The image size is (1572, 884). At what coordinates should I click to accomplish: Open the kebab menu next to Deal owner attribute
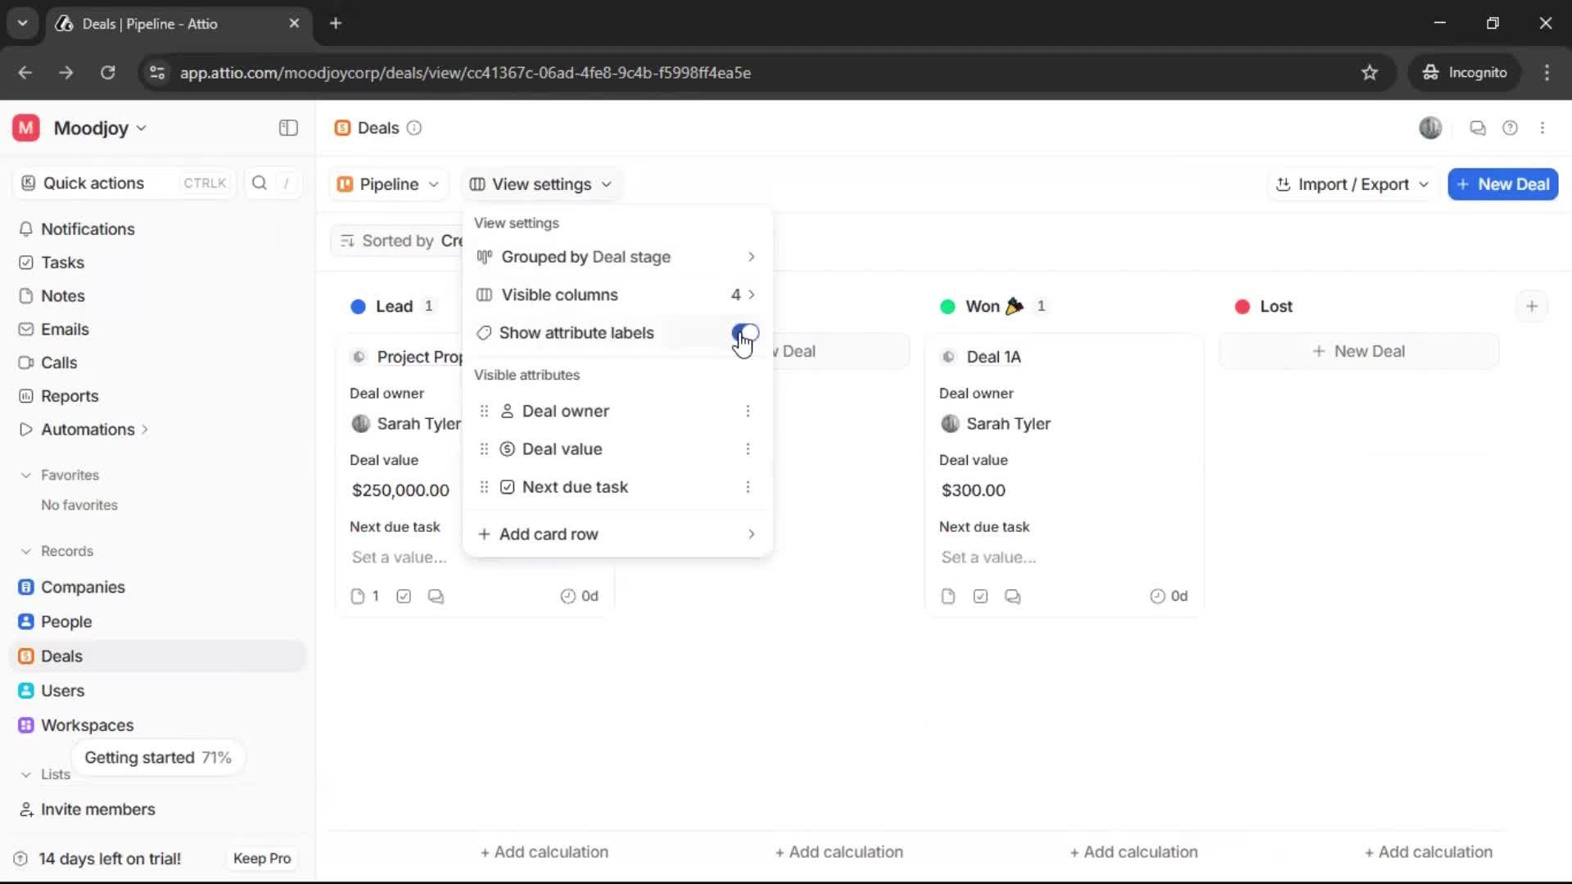[748, 411]
